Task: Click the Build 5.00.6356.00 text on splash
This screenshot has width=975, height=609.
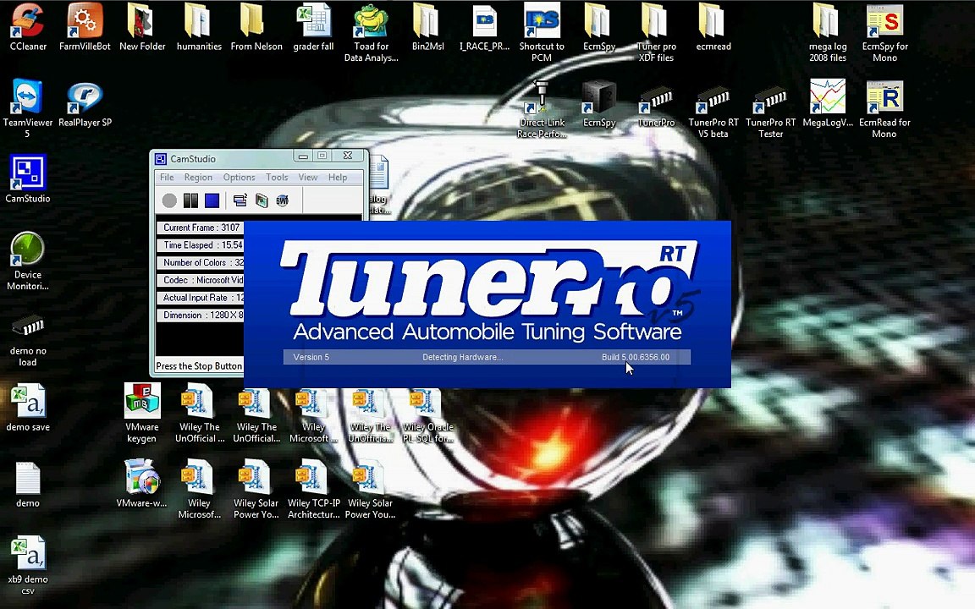Action: (x=636, y=357)
